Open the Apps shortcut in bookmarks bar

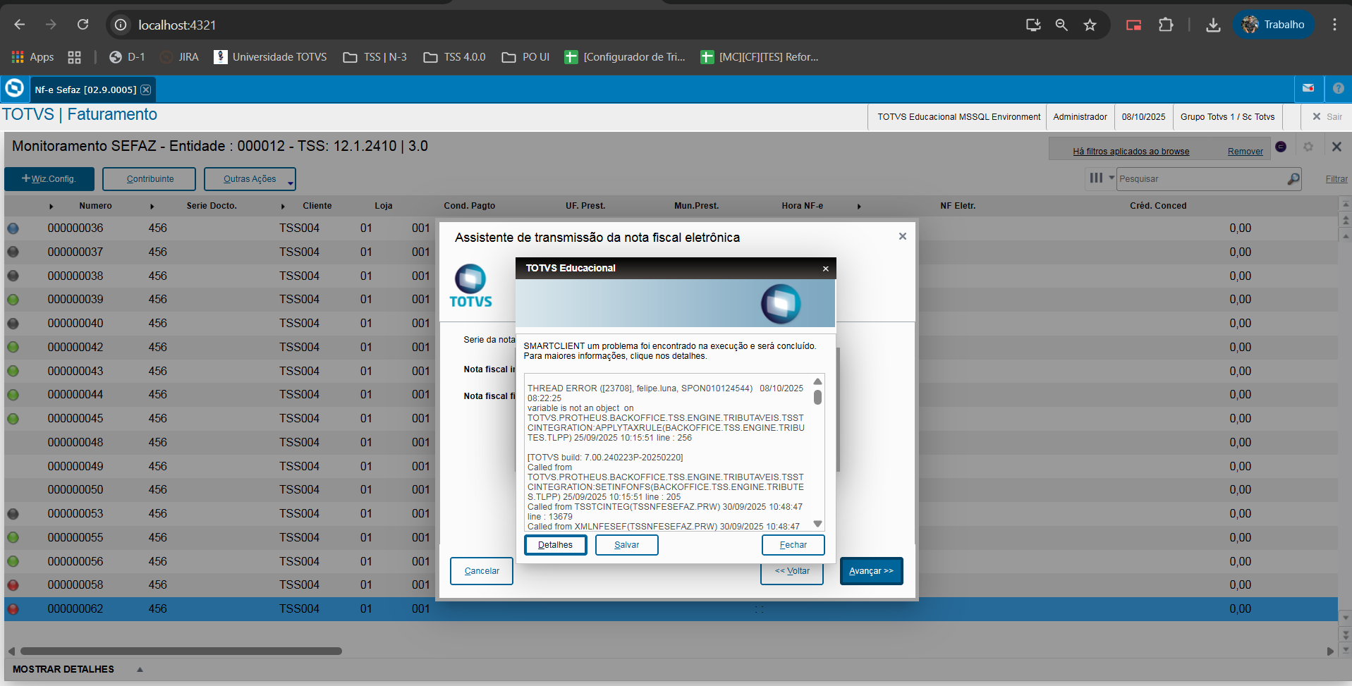coord(32,57)
